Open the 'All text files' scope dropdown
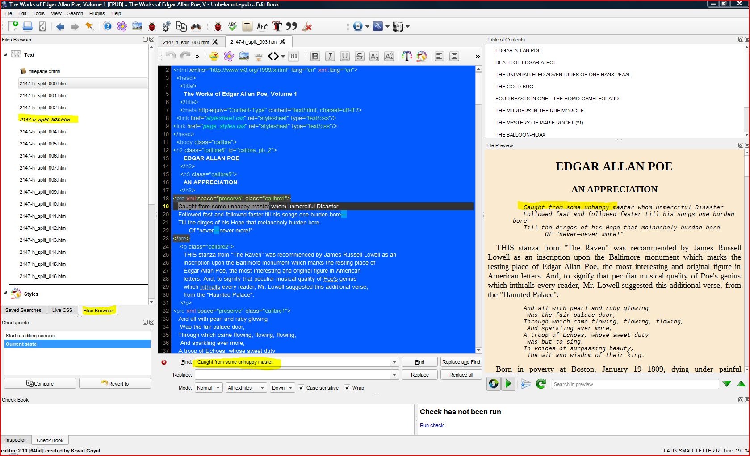Viewport: 750px width, 456px height. click(x=246, y=388)
